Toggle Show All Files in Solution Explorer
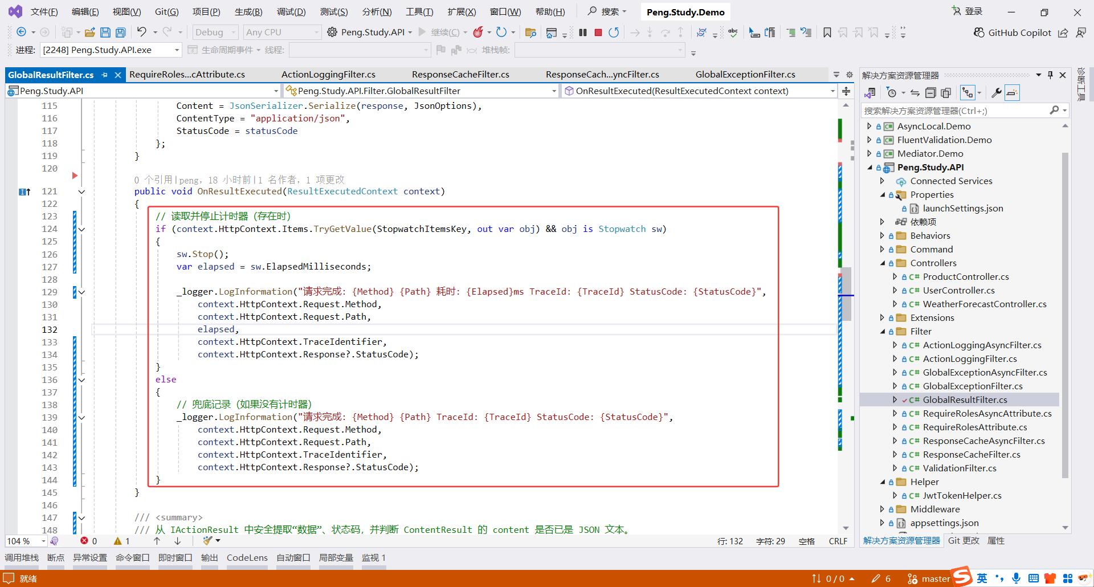This screenshot has height=587, width=1094. coord(946,93)
